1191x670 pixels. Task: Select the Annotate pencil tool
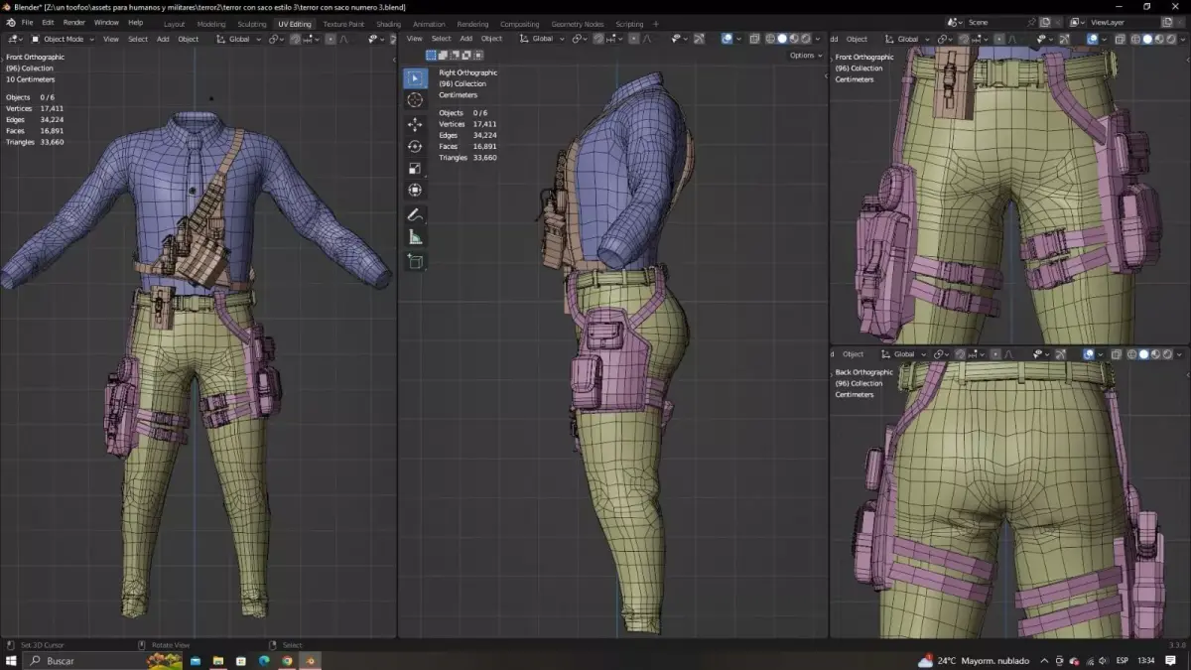pos(415,215)
